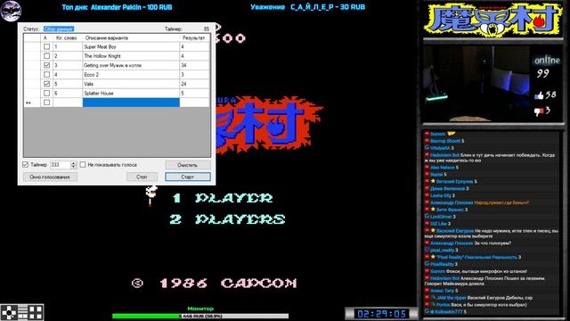570x321 pixels.
Task: Click GoodGame icon next to Killbasloo777
Action: coord(427,311)
